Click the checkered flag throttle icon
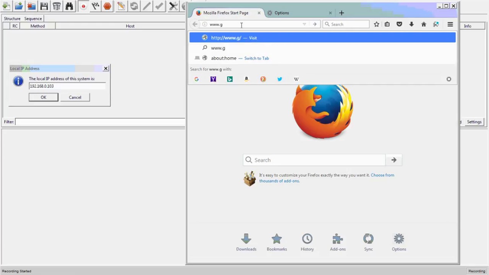 click(96, 6)
